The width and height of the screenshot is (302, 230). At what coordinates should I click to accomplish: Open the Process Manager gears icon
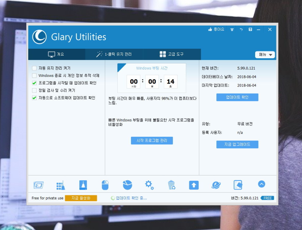tap(149, 185)
